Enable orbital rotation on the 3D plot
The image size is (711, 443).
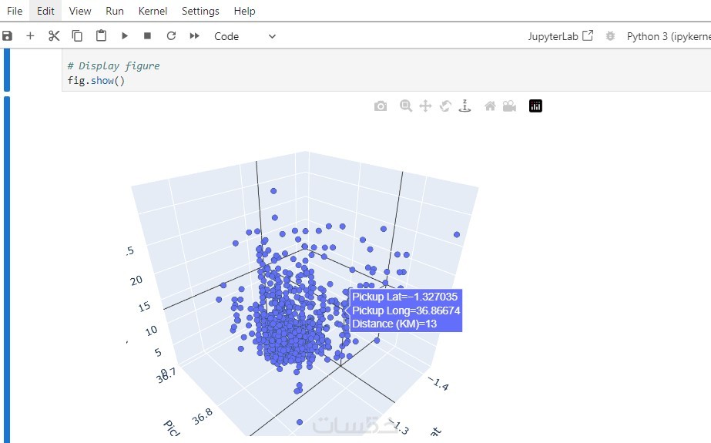(x=445, y=106)
